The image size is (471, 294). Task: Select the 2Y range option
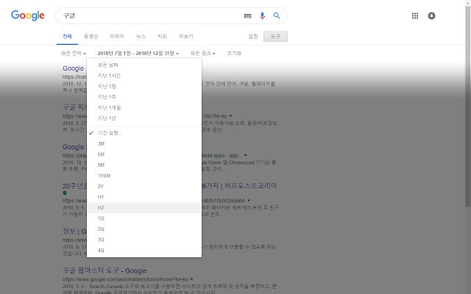point(144,186)
